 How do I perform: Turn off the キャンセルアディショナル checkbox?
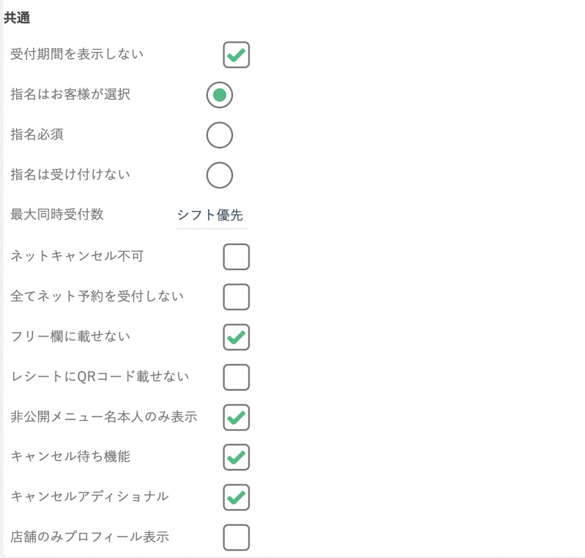[x=237, y=497]
